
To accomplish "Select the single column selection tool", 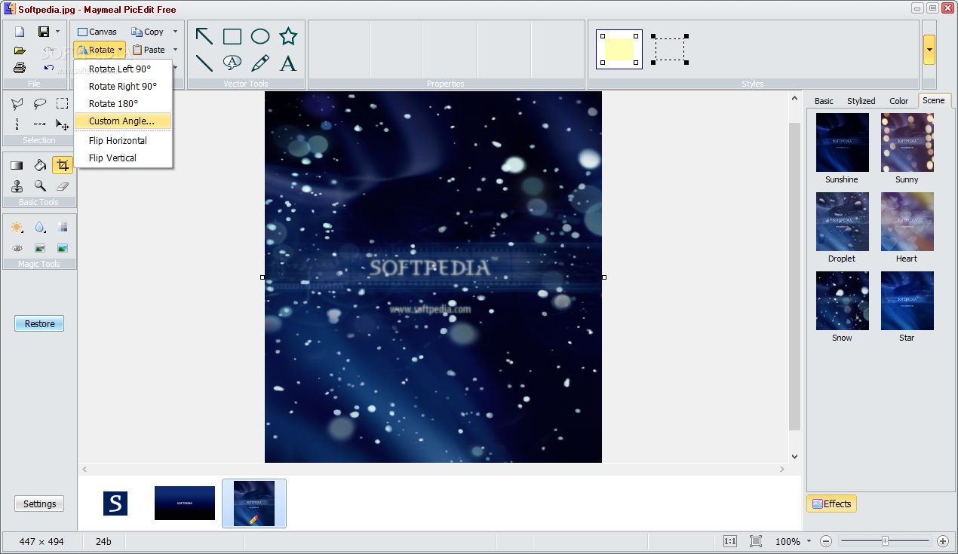I will click(17, 124).
